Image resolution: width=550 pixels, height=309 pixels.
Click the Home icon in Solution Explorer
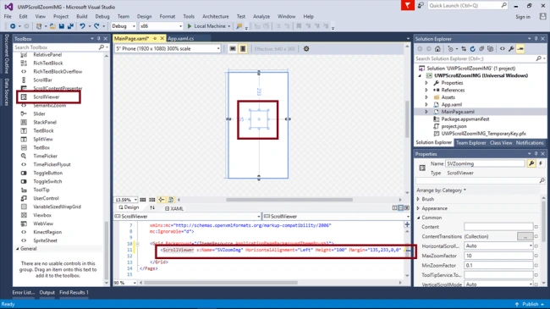437,49
